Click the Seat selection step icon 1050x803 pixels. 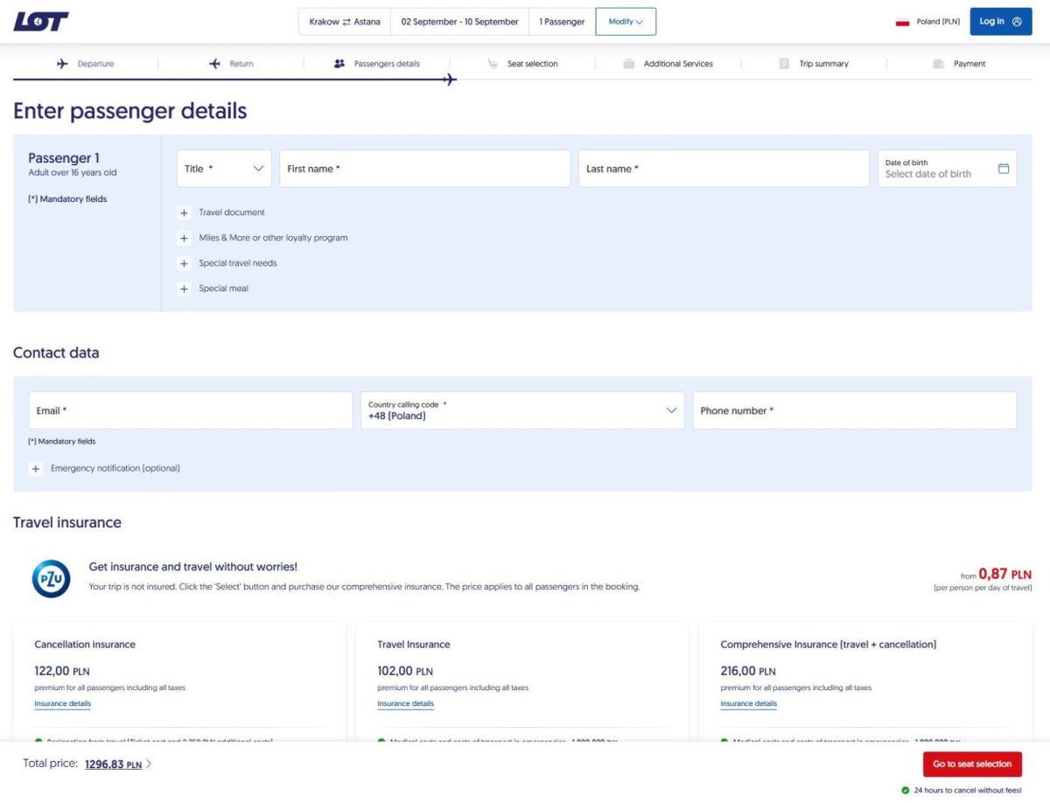493,64
